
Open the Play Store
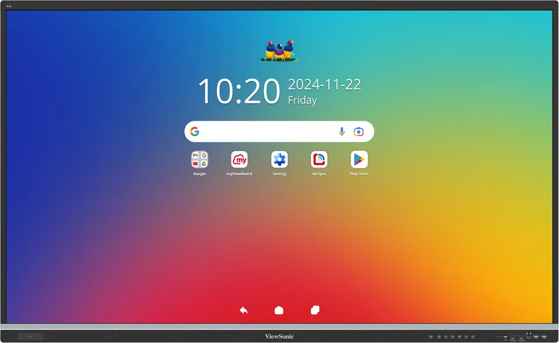[x=359, y=158]
